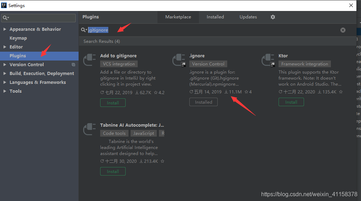
Task: Click the Tabnine rating star icon
Action: [x=162, y=161]
